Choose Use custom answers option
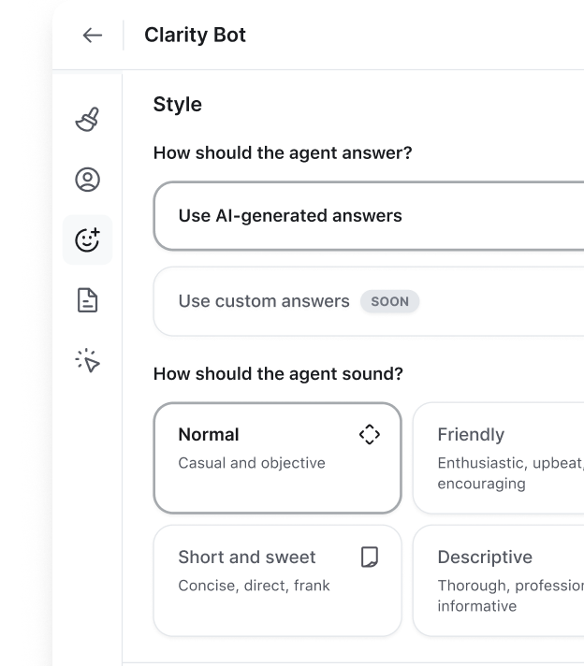 click(264, 301)
